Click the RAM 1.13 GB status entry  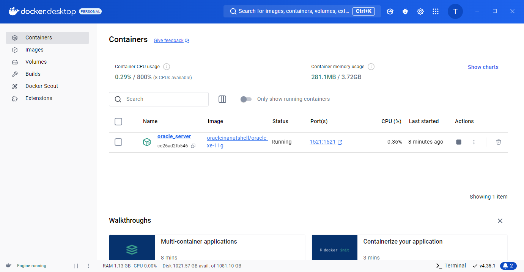(116, 266)
